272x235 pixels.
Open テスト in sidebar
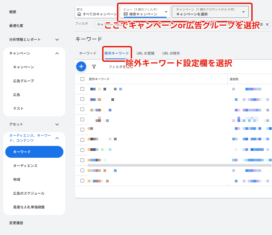click(x=18, y=108)
